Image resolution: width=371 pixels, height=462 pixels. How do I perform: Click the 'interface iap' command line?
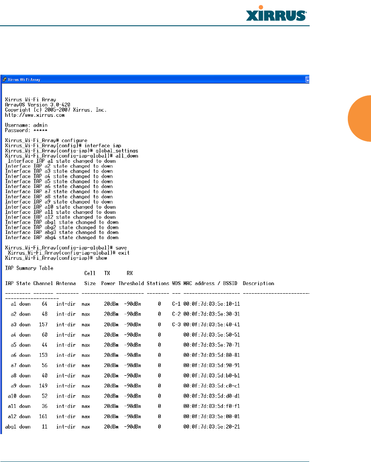point(63,146)
